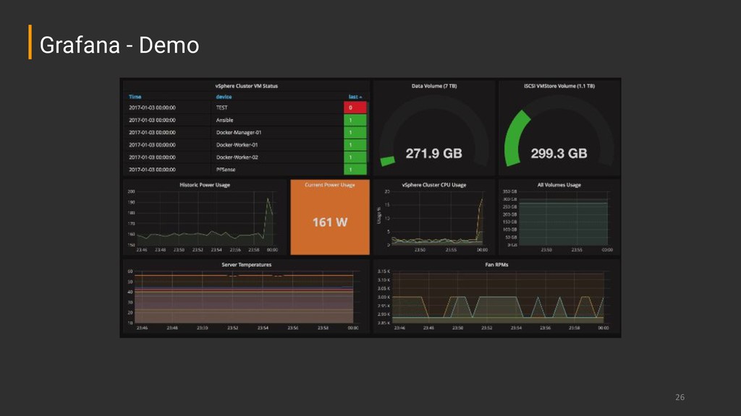The width and height of the screenshot is (741, 416).
Task: Click the green '1' status cell for Docker-Worker-02
Action: (355, 157)
